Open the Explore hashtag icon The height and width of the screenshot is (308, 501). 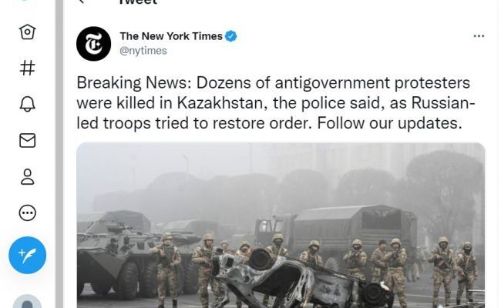[x=27, y=68]
